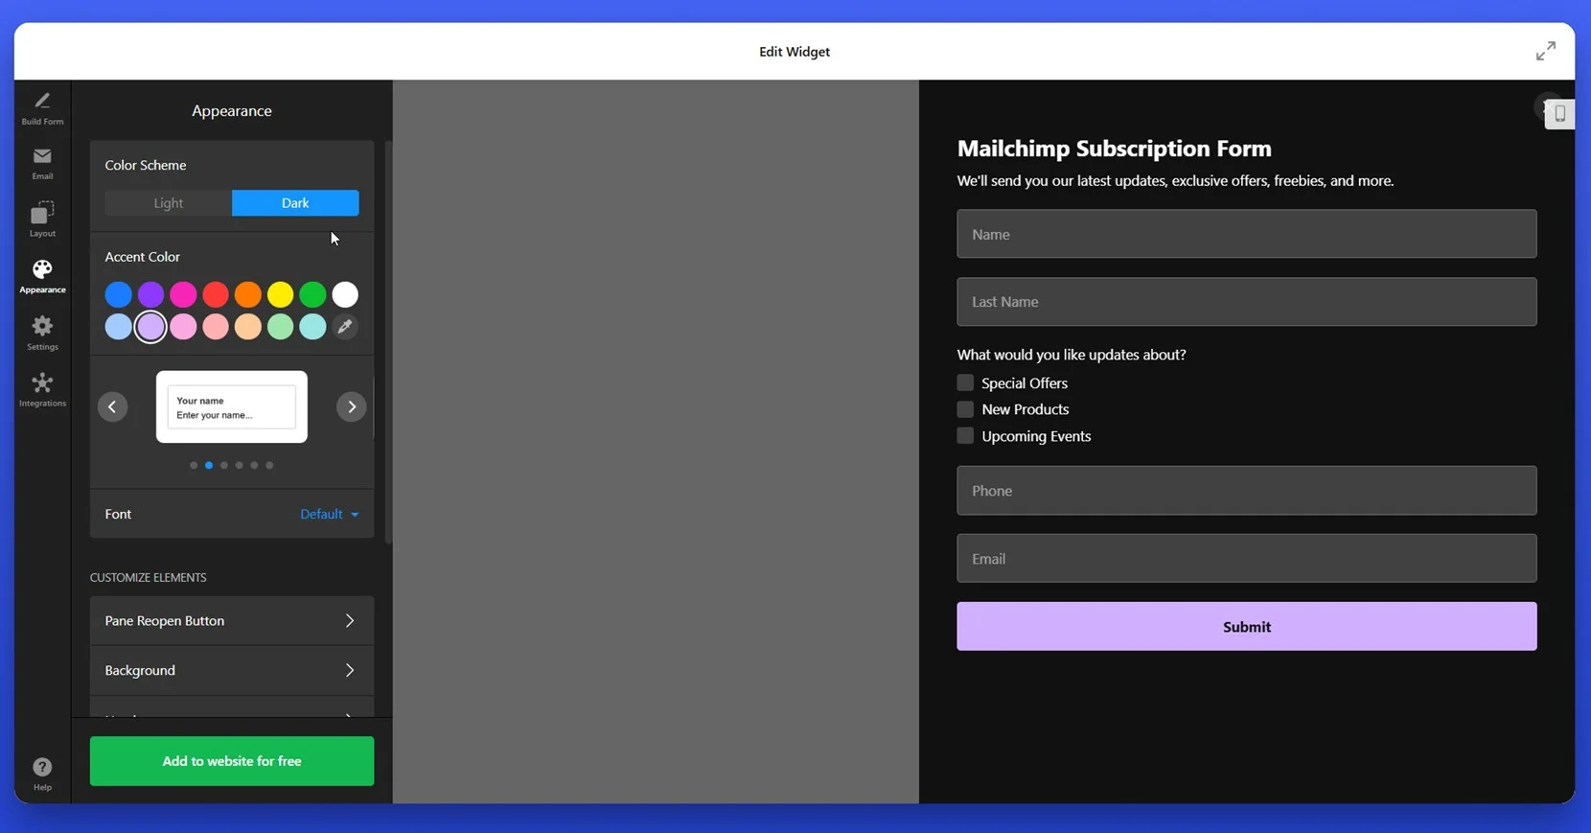Choose the white accent color
The image size is (1591, 833).
pyautogui.click(x=345, y=294)
